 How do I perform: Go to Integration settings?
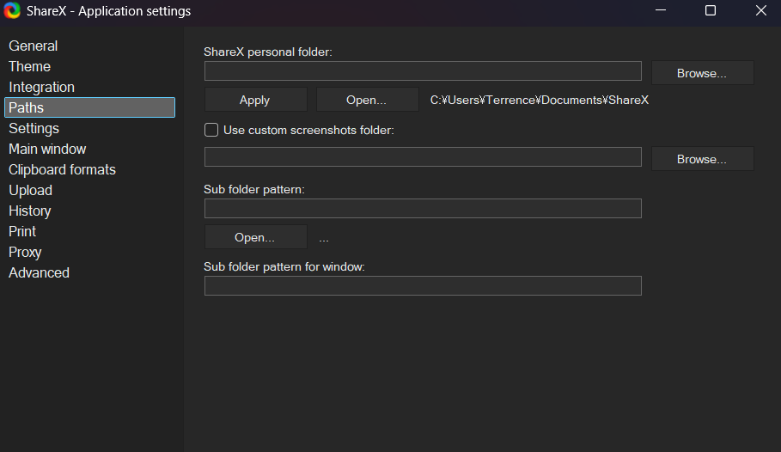[x=41, y=87]
